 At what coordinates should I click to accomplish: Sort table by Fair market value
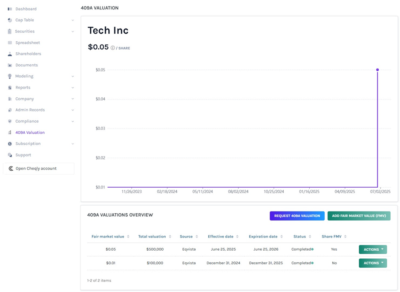[110, 237]
